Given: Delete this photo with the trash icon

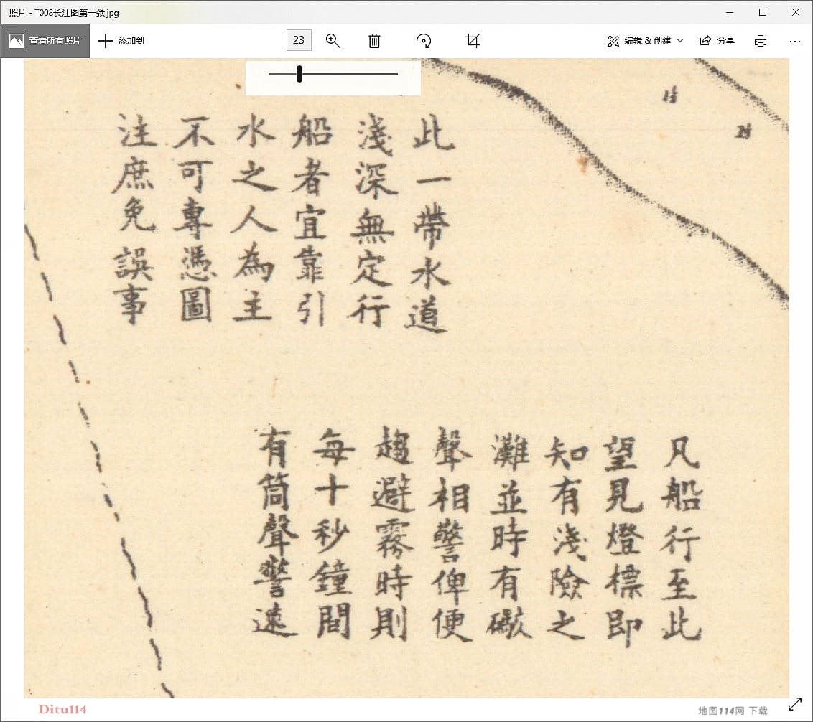Looking at the screenshot, I should click(373, 41).
